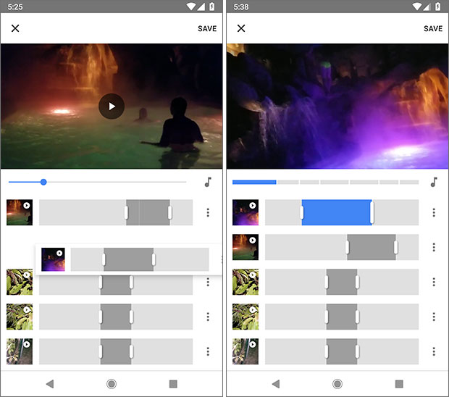Viewport: 449px width, 397px height.
Task: Save the movie in the 5:25 screen
Action: pyautogui.click(x=207, y=28)
